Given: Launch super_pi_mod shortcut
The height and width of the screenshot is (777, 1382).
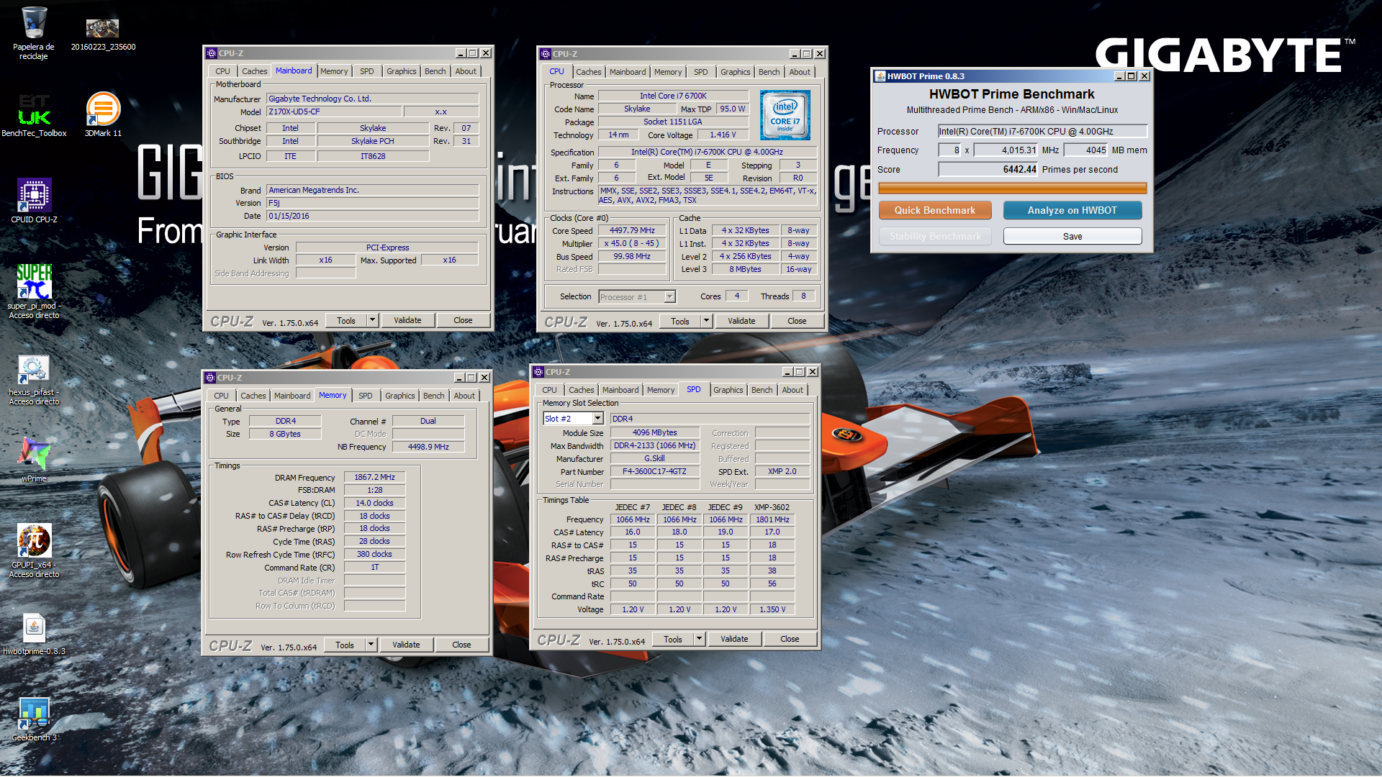Looking at the screenshot, I should pyautogui.click(x=34, y=291).
